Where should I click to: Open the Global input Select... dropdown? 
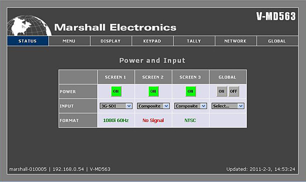(x=228, y=106)
